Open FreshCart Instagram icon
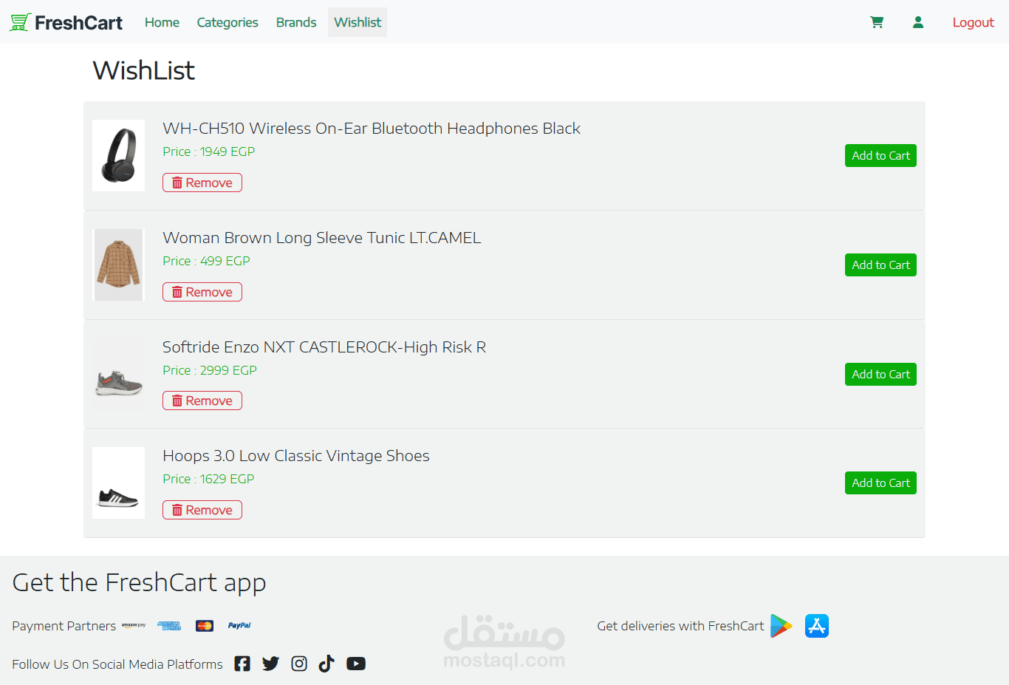1009x685 pixels. [x=299, y=664]
